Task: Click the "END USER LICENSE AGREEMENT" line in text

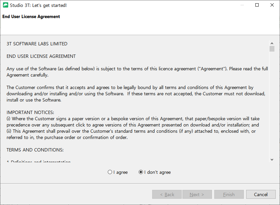Action: pos(41,56)
